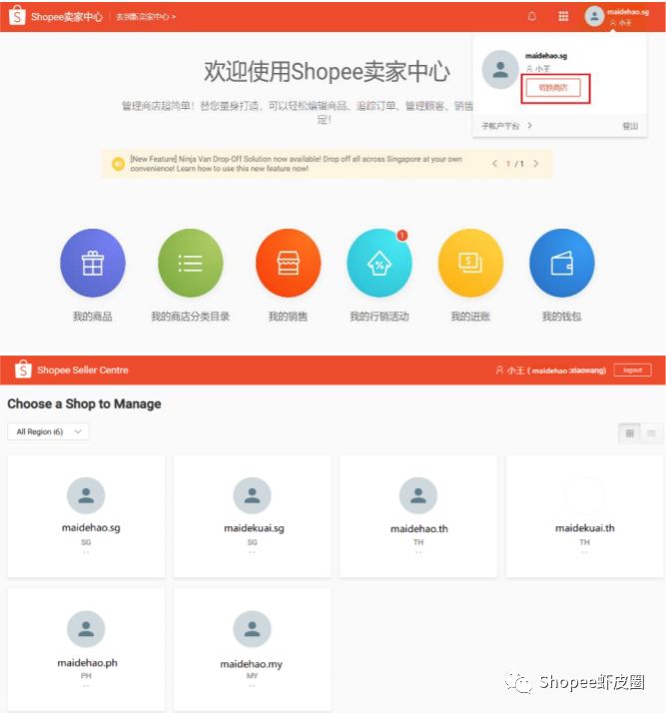The height and width of the screenshot is (713, 666).
Task: Select the maidehao.sg shop card
Action: click(87, 516)
